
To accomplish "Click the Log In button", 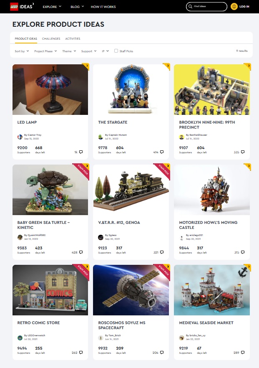I will tap(244, 7).
